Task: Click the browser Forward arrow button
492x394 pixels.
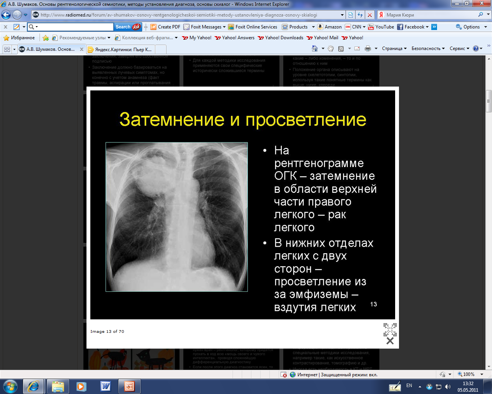Action: click(x=17, y=15)
